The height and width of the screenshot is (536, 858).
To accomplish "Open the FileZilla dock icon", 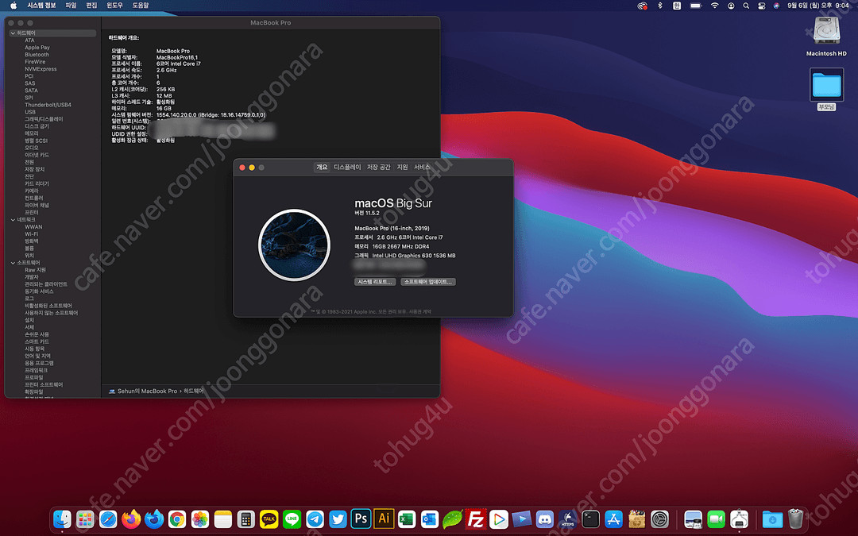I will pos(476,519).
